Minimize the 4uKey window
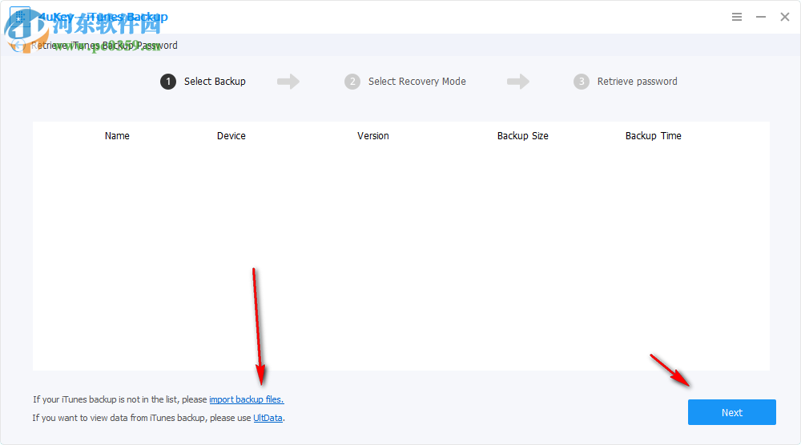This screenshot has height=445, width=801. [761, 17]
